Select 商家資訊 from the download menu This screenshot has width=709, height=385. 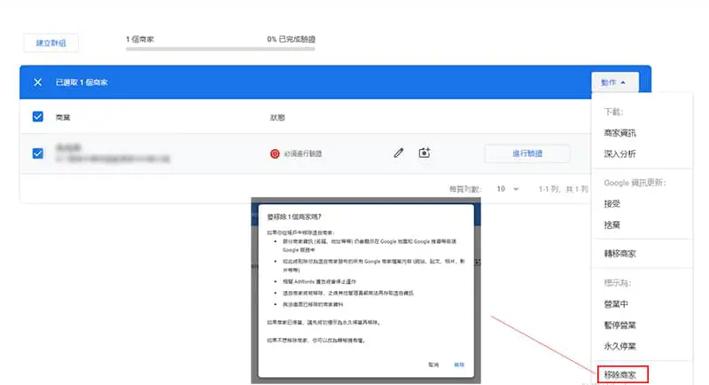coord(619,133)
